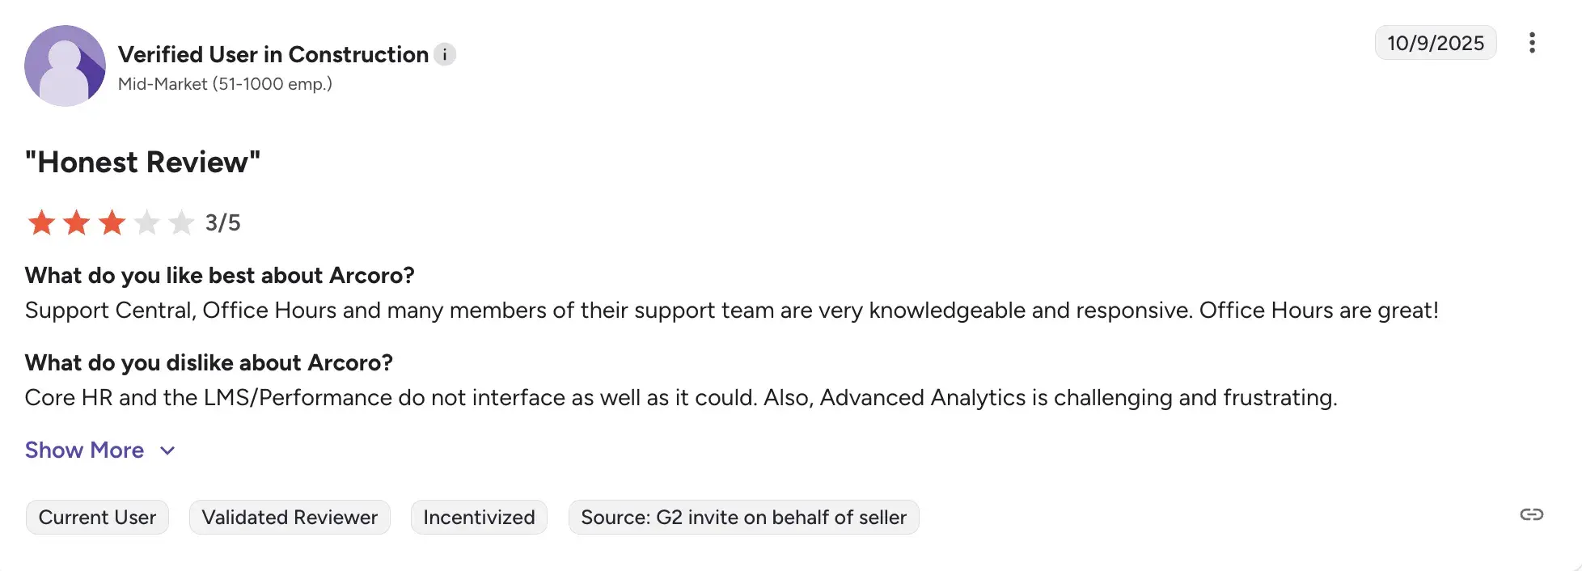The height and width of the screenshot is (571, 1582).
Task: Click the Source: G2 invite tag
Action: (743, 517)
